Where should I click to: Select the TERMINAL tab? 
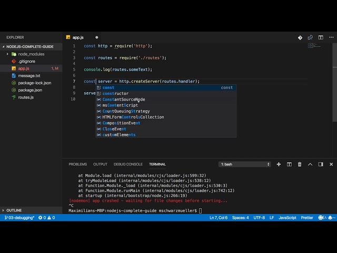tap(157, 164)
